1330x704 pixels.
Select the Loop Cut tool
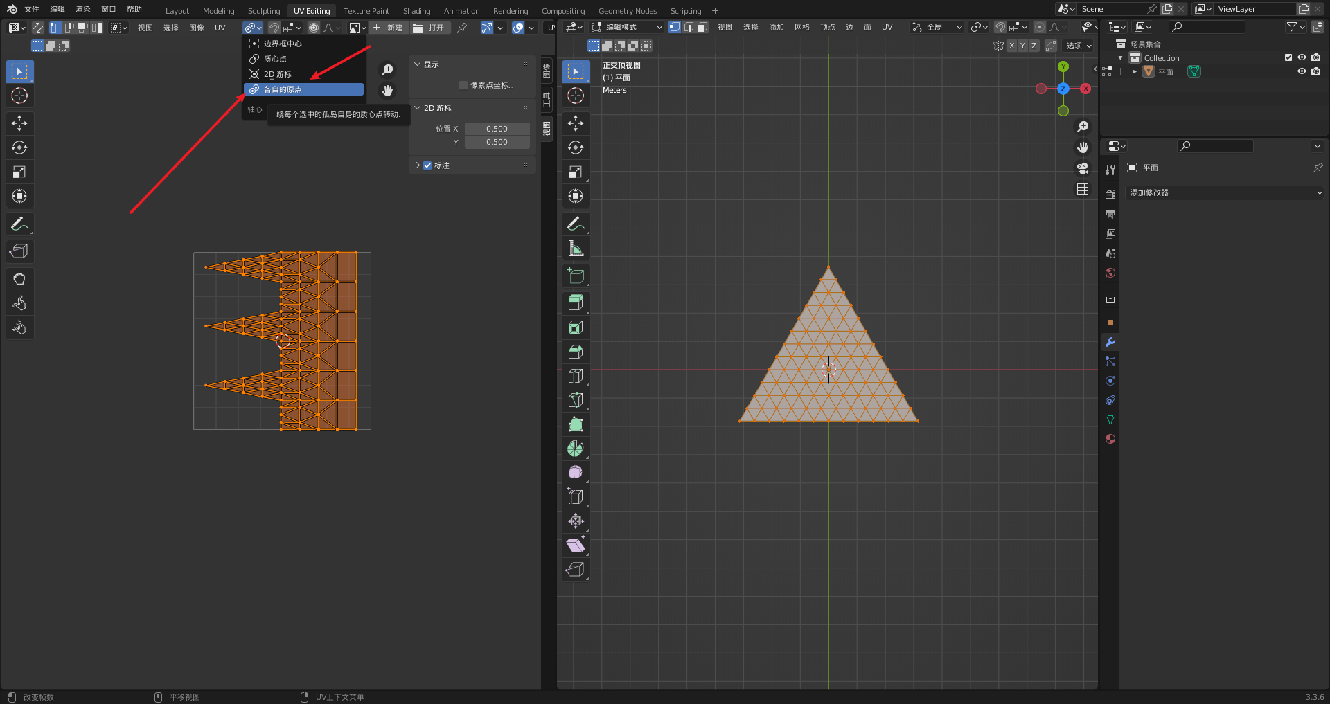(576, 376)
